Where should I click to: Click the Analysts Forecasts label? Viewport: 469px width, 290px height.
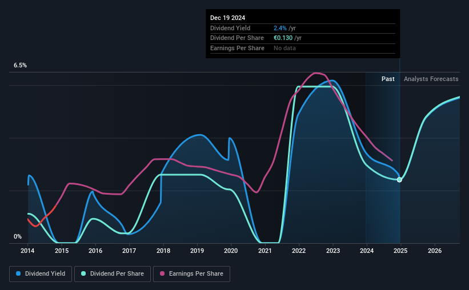pyautogui.click(x=431, y=79)
